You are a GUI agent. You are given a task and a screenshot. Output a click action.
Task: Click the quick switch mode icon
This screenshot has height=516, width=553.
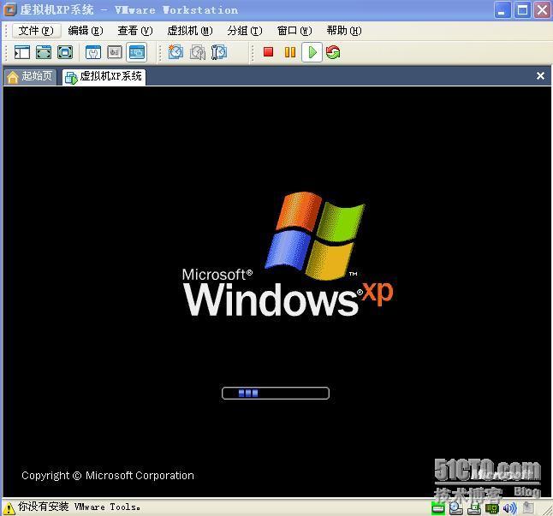point(65,52)
